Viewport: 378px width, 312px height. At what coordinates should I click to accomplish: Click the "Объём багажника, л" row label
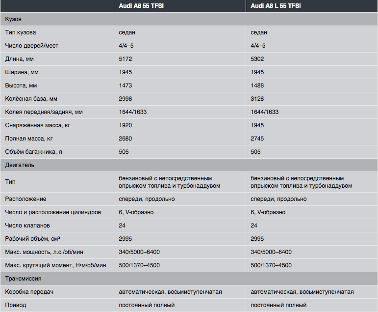pos(34,152)
